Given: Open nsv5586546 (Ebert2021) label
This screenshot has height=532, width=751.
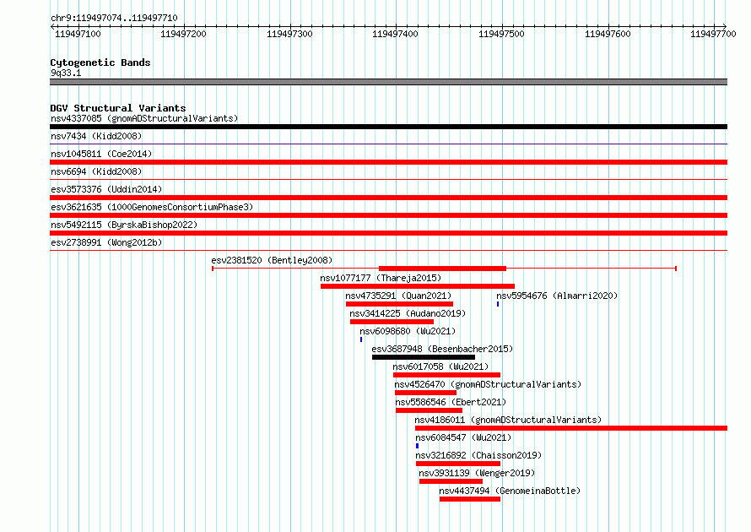Looking at the screenshot, I should click(x=451, y=402).
